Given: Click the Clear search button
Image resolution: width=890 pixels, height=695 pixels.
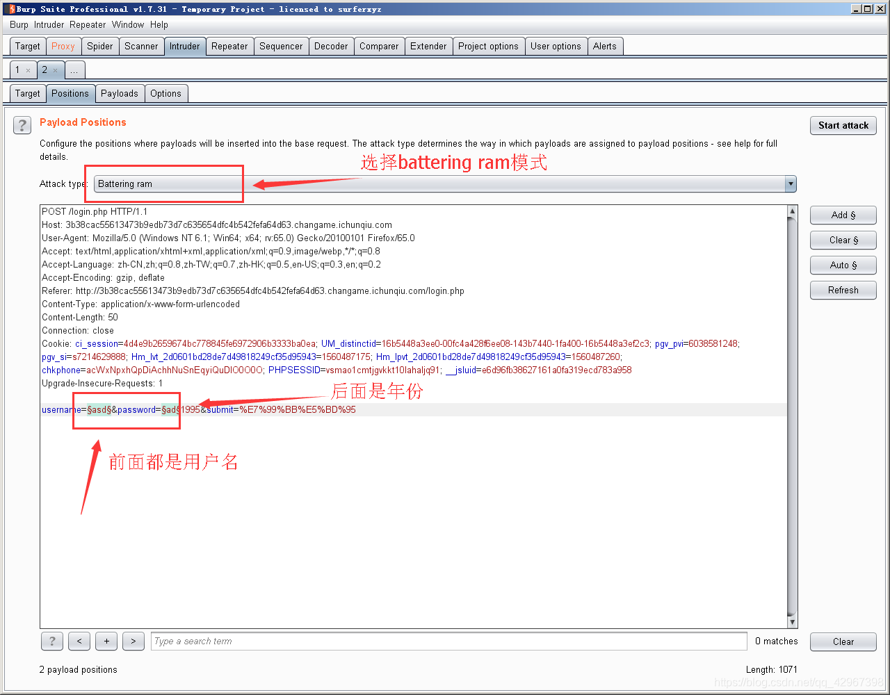Looking at the screenshot, I should (x=843, y=641).
